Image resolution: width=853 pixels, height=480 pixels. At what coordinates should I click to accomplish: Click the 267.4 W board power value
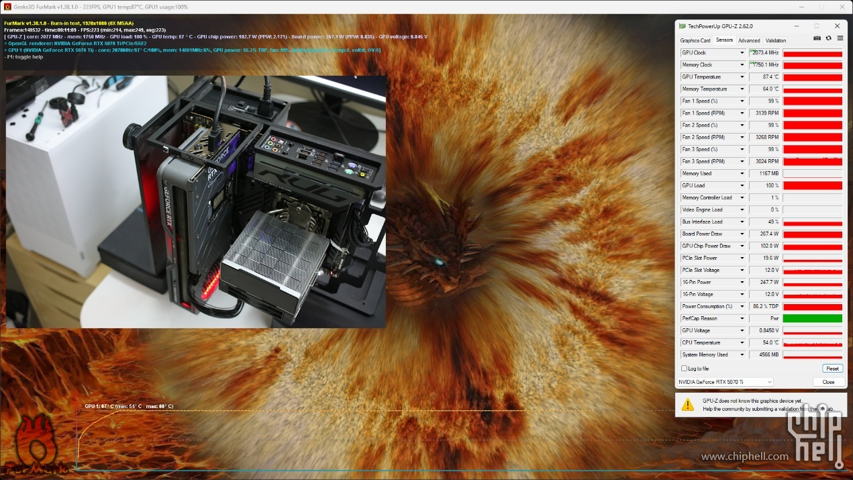point(765,234)
